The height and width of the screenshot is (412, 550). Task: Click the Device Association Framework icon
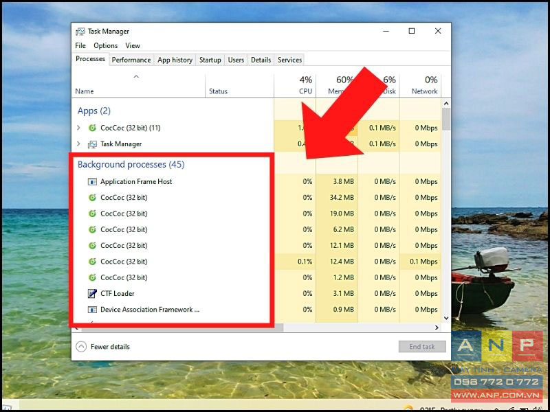[x=92, y=310]
